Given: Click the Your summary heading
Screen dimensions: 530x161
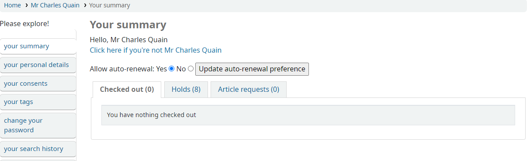Looking at the screenshot, I should pos(128,25).
